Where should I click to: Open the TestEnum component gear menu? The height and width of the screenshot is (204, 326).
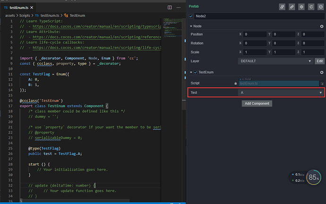click(322, 72)
